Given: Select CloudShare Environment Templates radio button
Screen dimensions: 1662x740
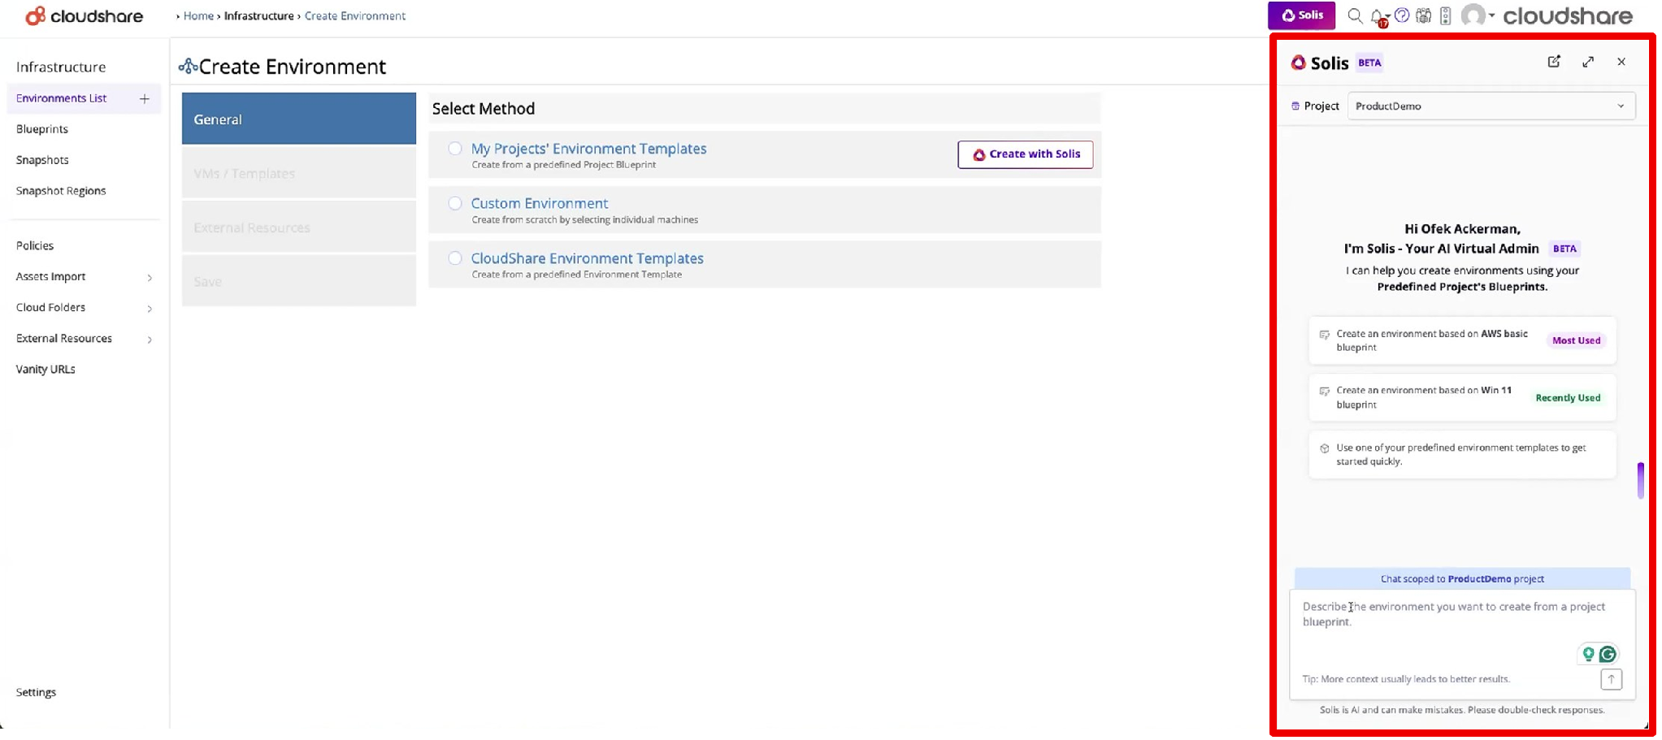Looking at the screenshot, I should 455,258.
